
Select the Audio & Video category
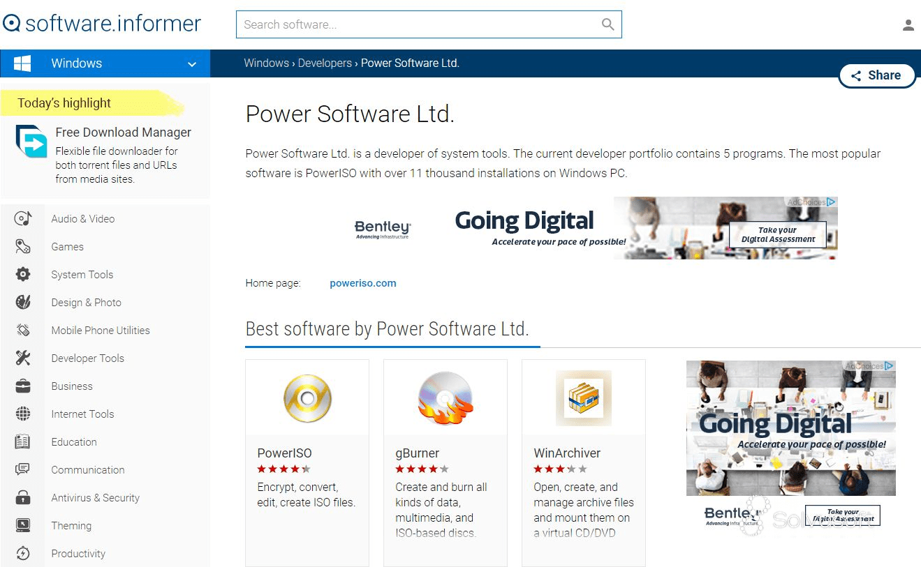coord(83,219)
